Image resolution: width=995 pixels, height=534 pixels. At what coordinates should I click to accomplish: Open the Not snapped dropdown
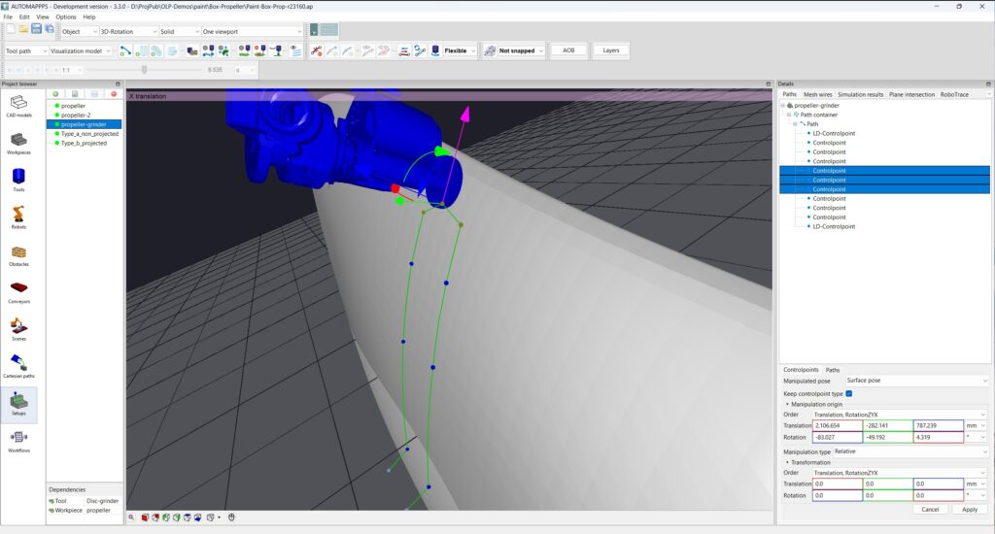(x=521, y=50)
